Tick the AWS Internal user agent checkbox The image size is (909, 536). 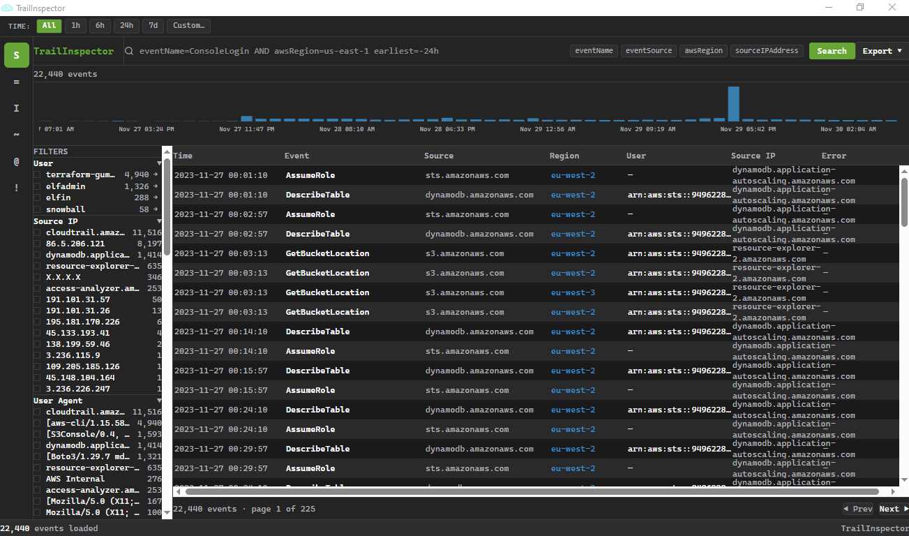(38, 479)
